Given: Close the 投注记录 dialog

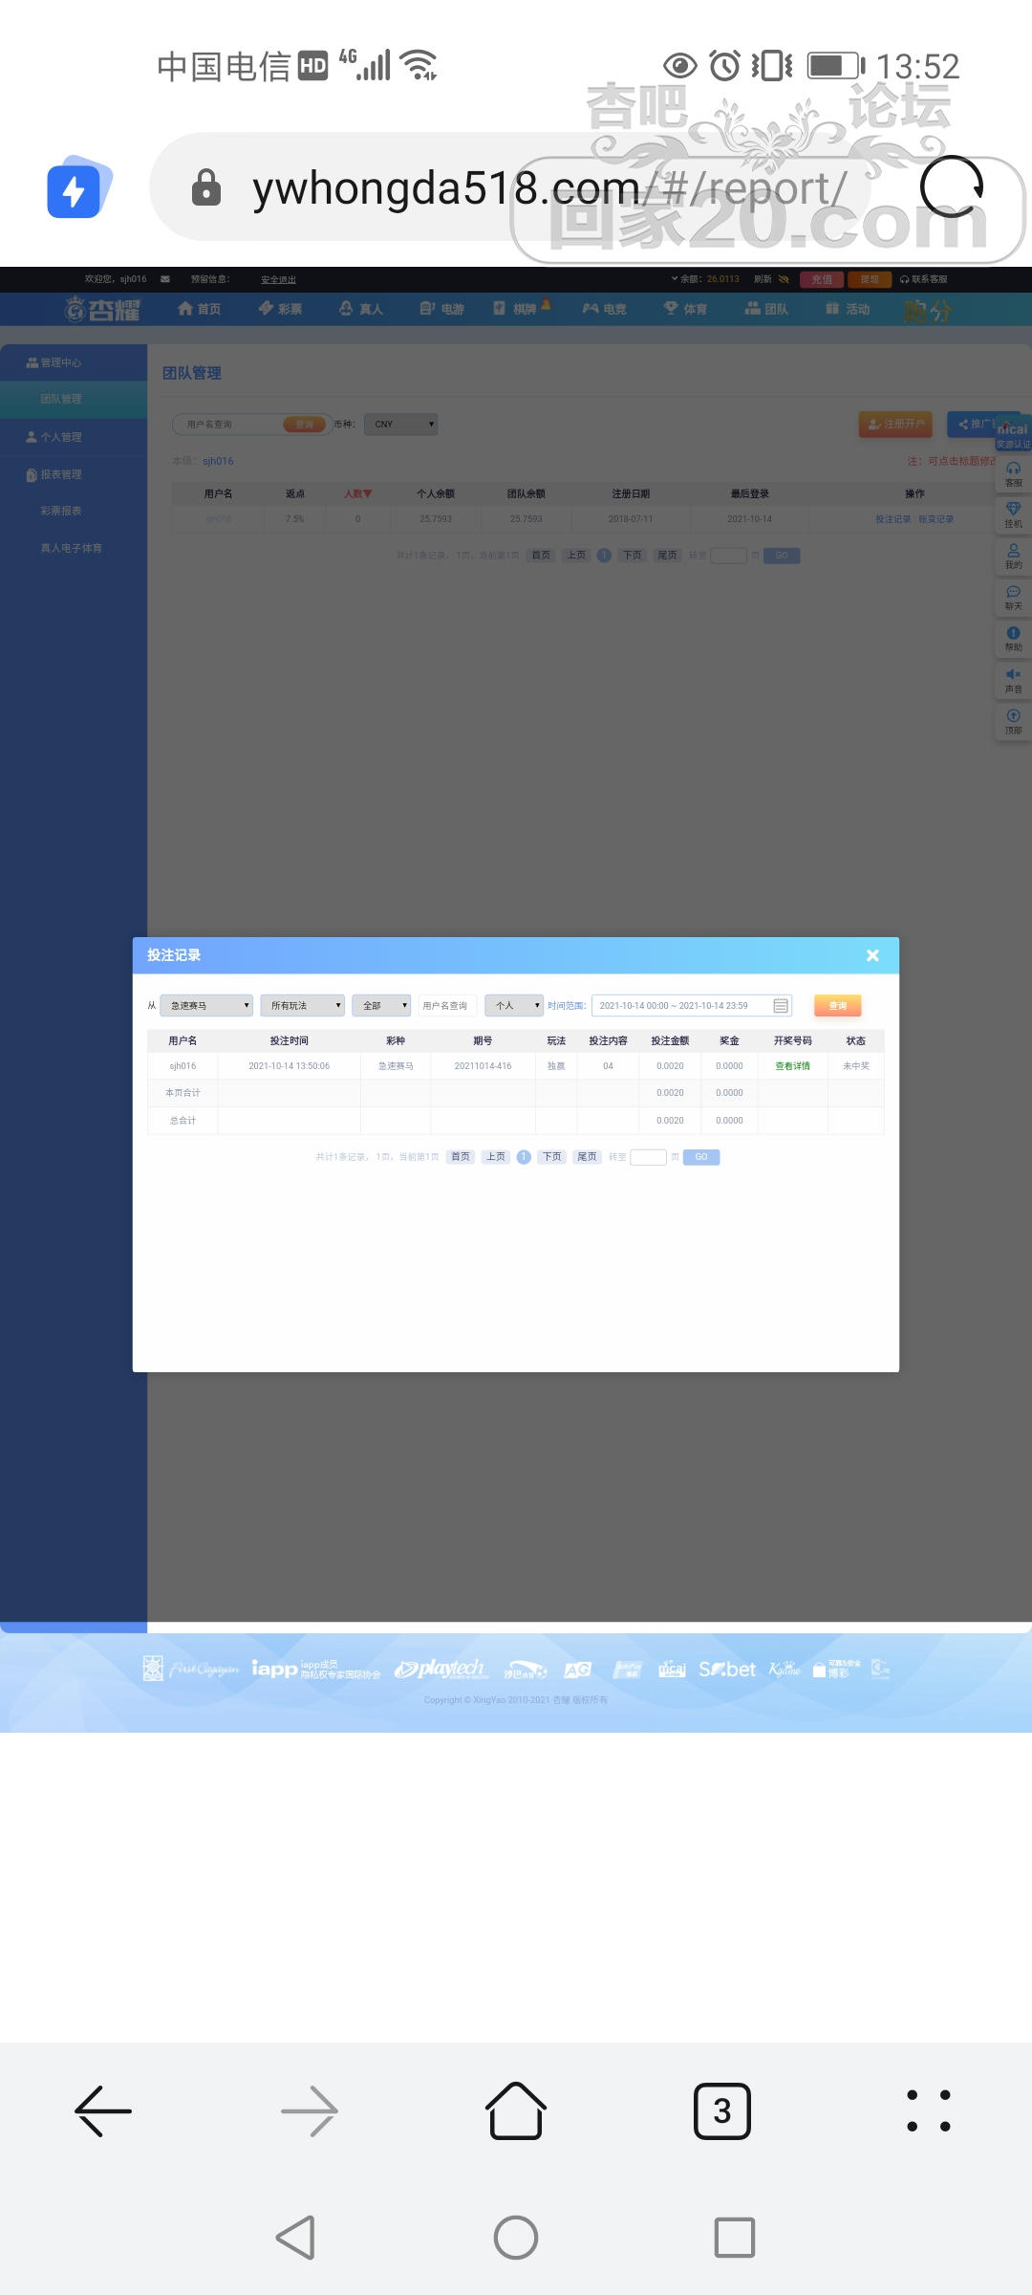Looking at the screenshot, I should click(x=871, y=955).
